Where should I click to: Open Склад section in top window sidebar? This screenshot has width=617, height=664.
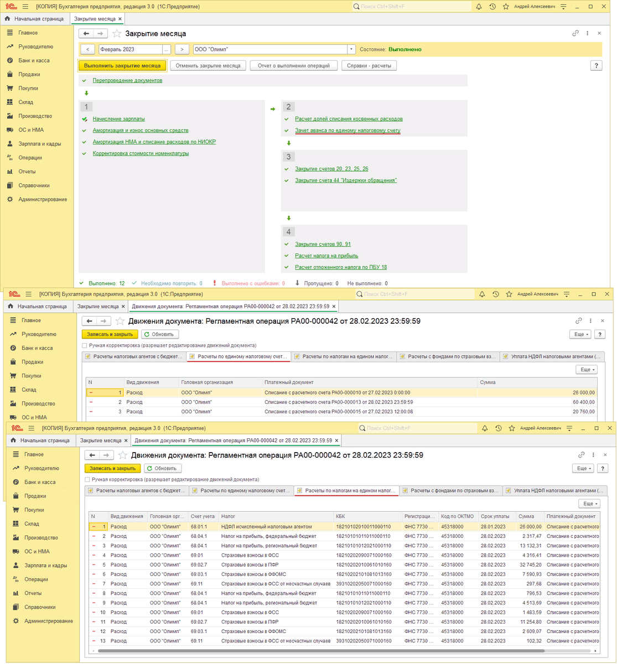coord(25,102)
